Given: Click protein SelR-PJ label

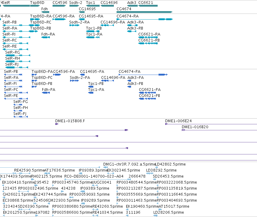Looking at the screenshot, I should 20,114.
